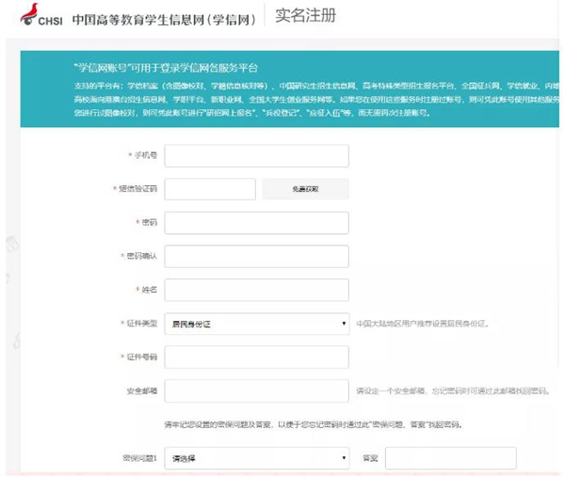Focus the 答案 input field
The width and height of the screenshot is (565, 477).
(x=450, y=458)
